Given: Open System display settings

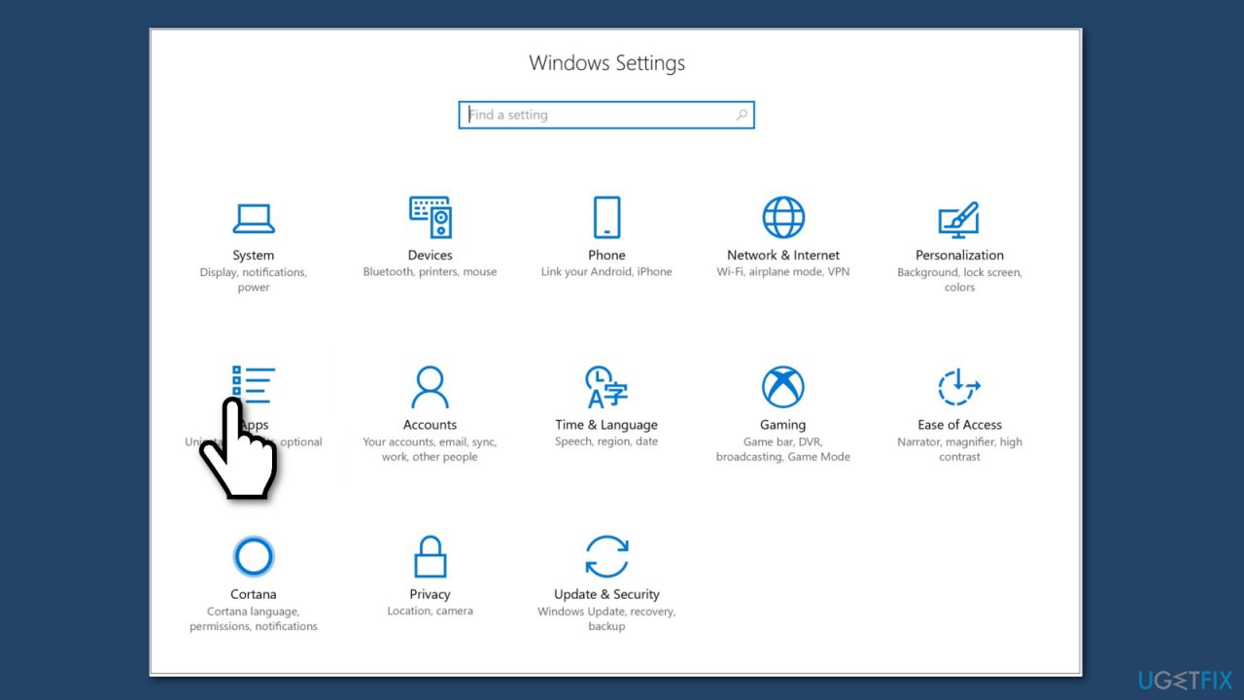Looking at the screenshot, I should [x=253, y=218].
